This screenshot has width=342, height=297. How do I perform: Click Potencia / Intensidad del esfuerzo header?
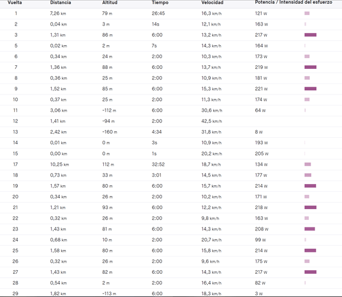[293, 2]
